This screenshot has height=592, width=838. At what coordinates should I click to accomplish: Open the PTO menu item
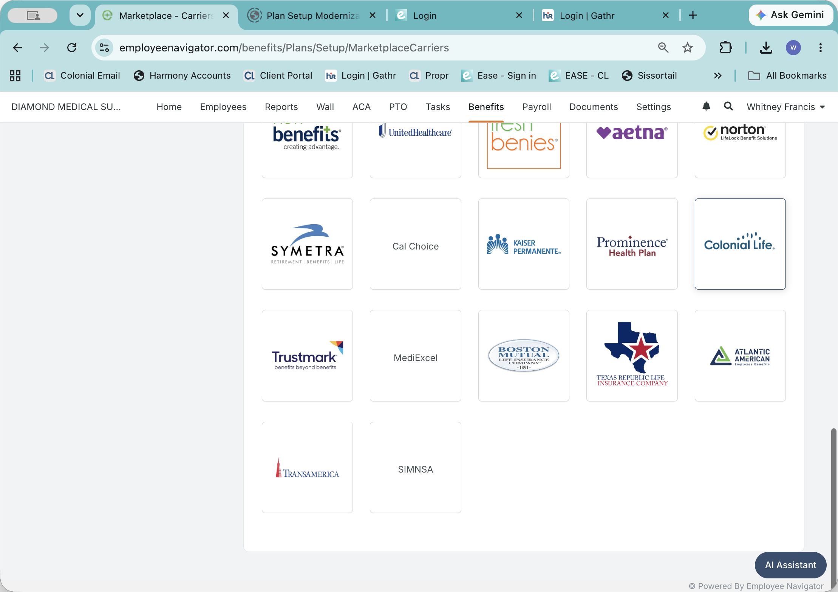point(398,107)
